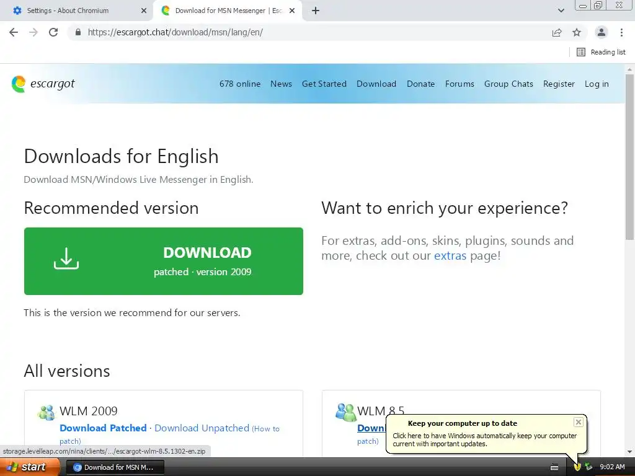Image resolution: width=635 pixels, height=476 pixels.
Task: Click the Downloads for English heading
Action: pyautogui.click(x=121, y=156)
